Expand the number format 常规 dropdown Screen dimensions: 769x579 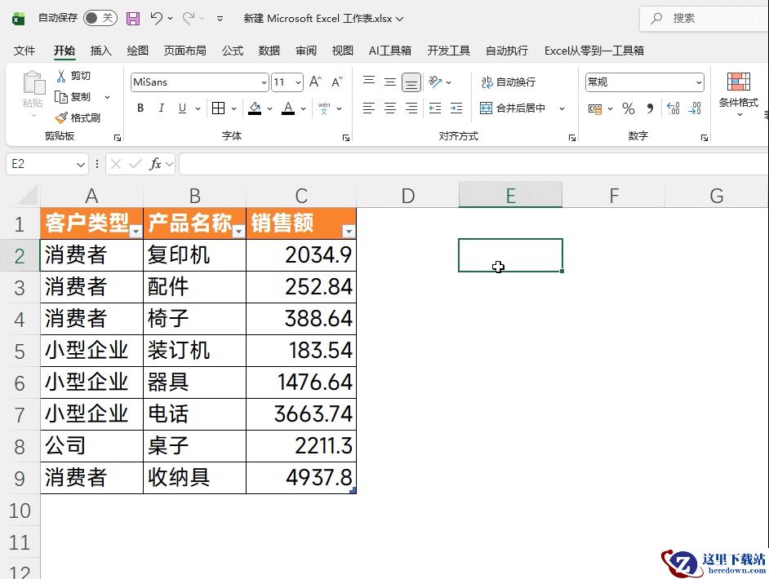click(x=699, y=82)
